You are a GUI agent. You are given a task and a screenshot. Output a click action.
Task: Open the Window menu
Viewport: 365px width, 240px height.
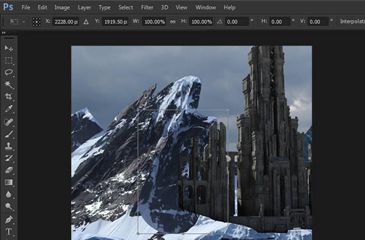pyautogui.click(x=206, y=7)
